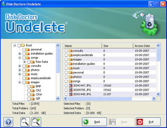Viewport: 167px width, 128px height.
Task: Click the file list vertical scrollbar thumb
Action: pos(158,54)
